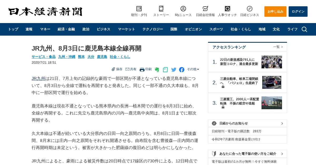Screen dimensions: 316x165
Task: Click the magnifier search icon in navigation bar
Action: 304,29
